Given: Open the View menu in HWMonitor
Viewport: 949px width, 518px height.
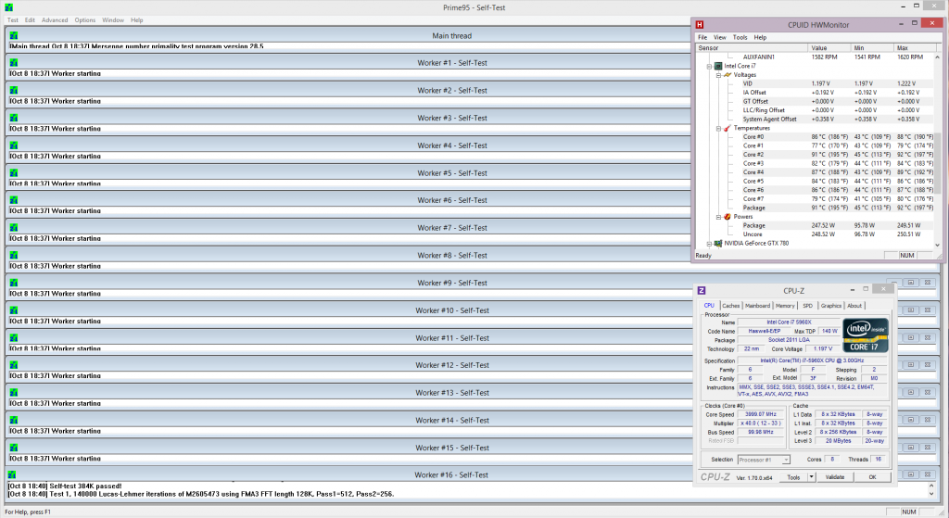Looking at the screenshot, I should (x=719, y=37).
